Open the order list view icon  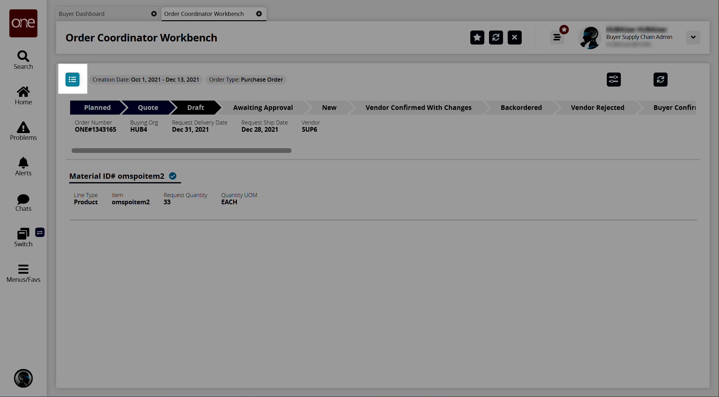pyautogui.click(x=72, y=79)
